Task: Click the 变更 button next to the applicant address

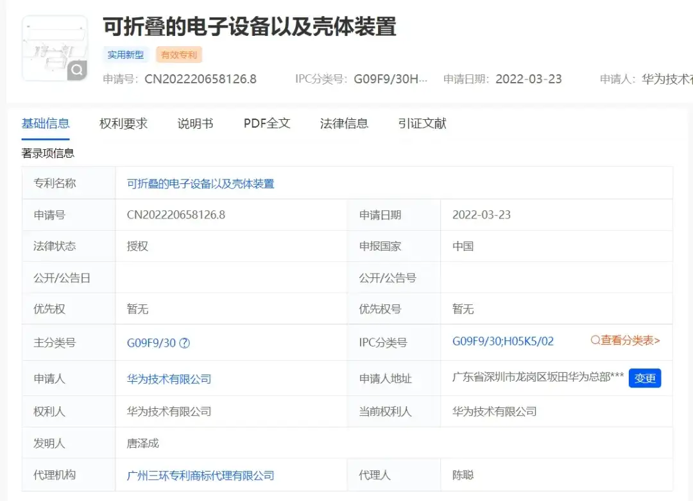Action: pyautogui.click(x=645, y=378)
